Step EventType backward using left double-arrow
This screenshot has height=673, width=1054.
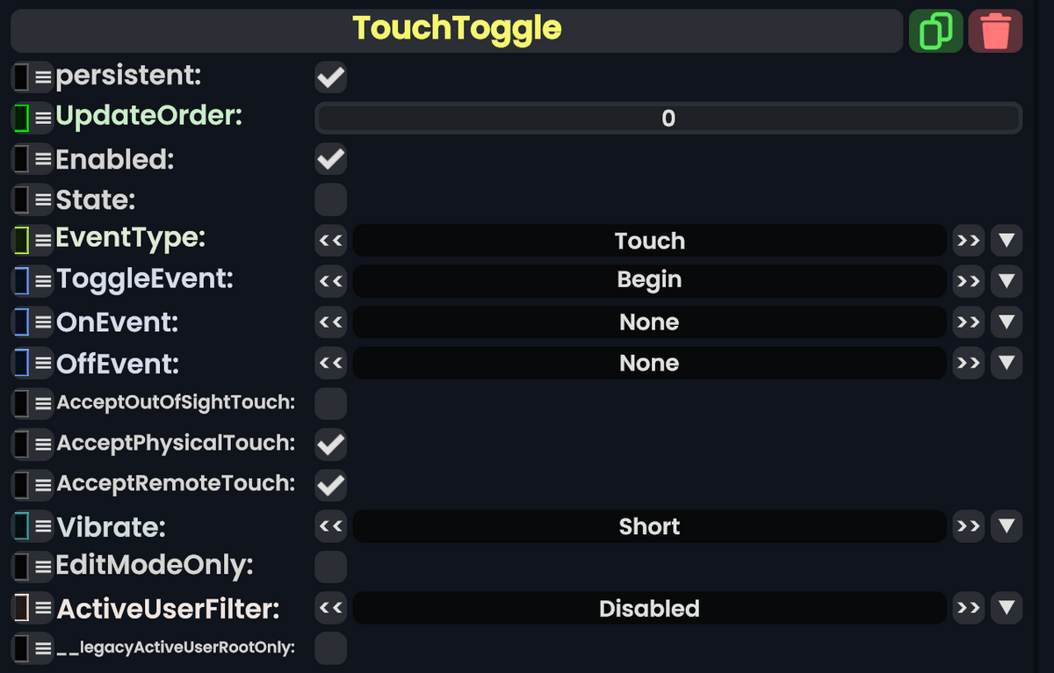[x=330, y=240]
